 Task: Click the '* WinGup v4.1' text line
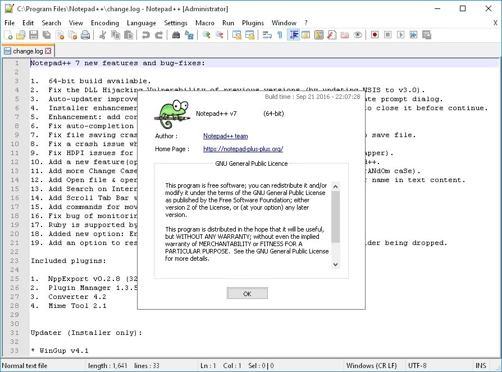coord(60,351)
